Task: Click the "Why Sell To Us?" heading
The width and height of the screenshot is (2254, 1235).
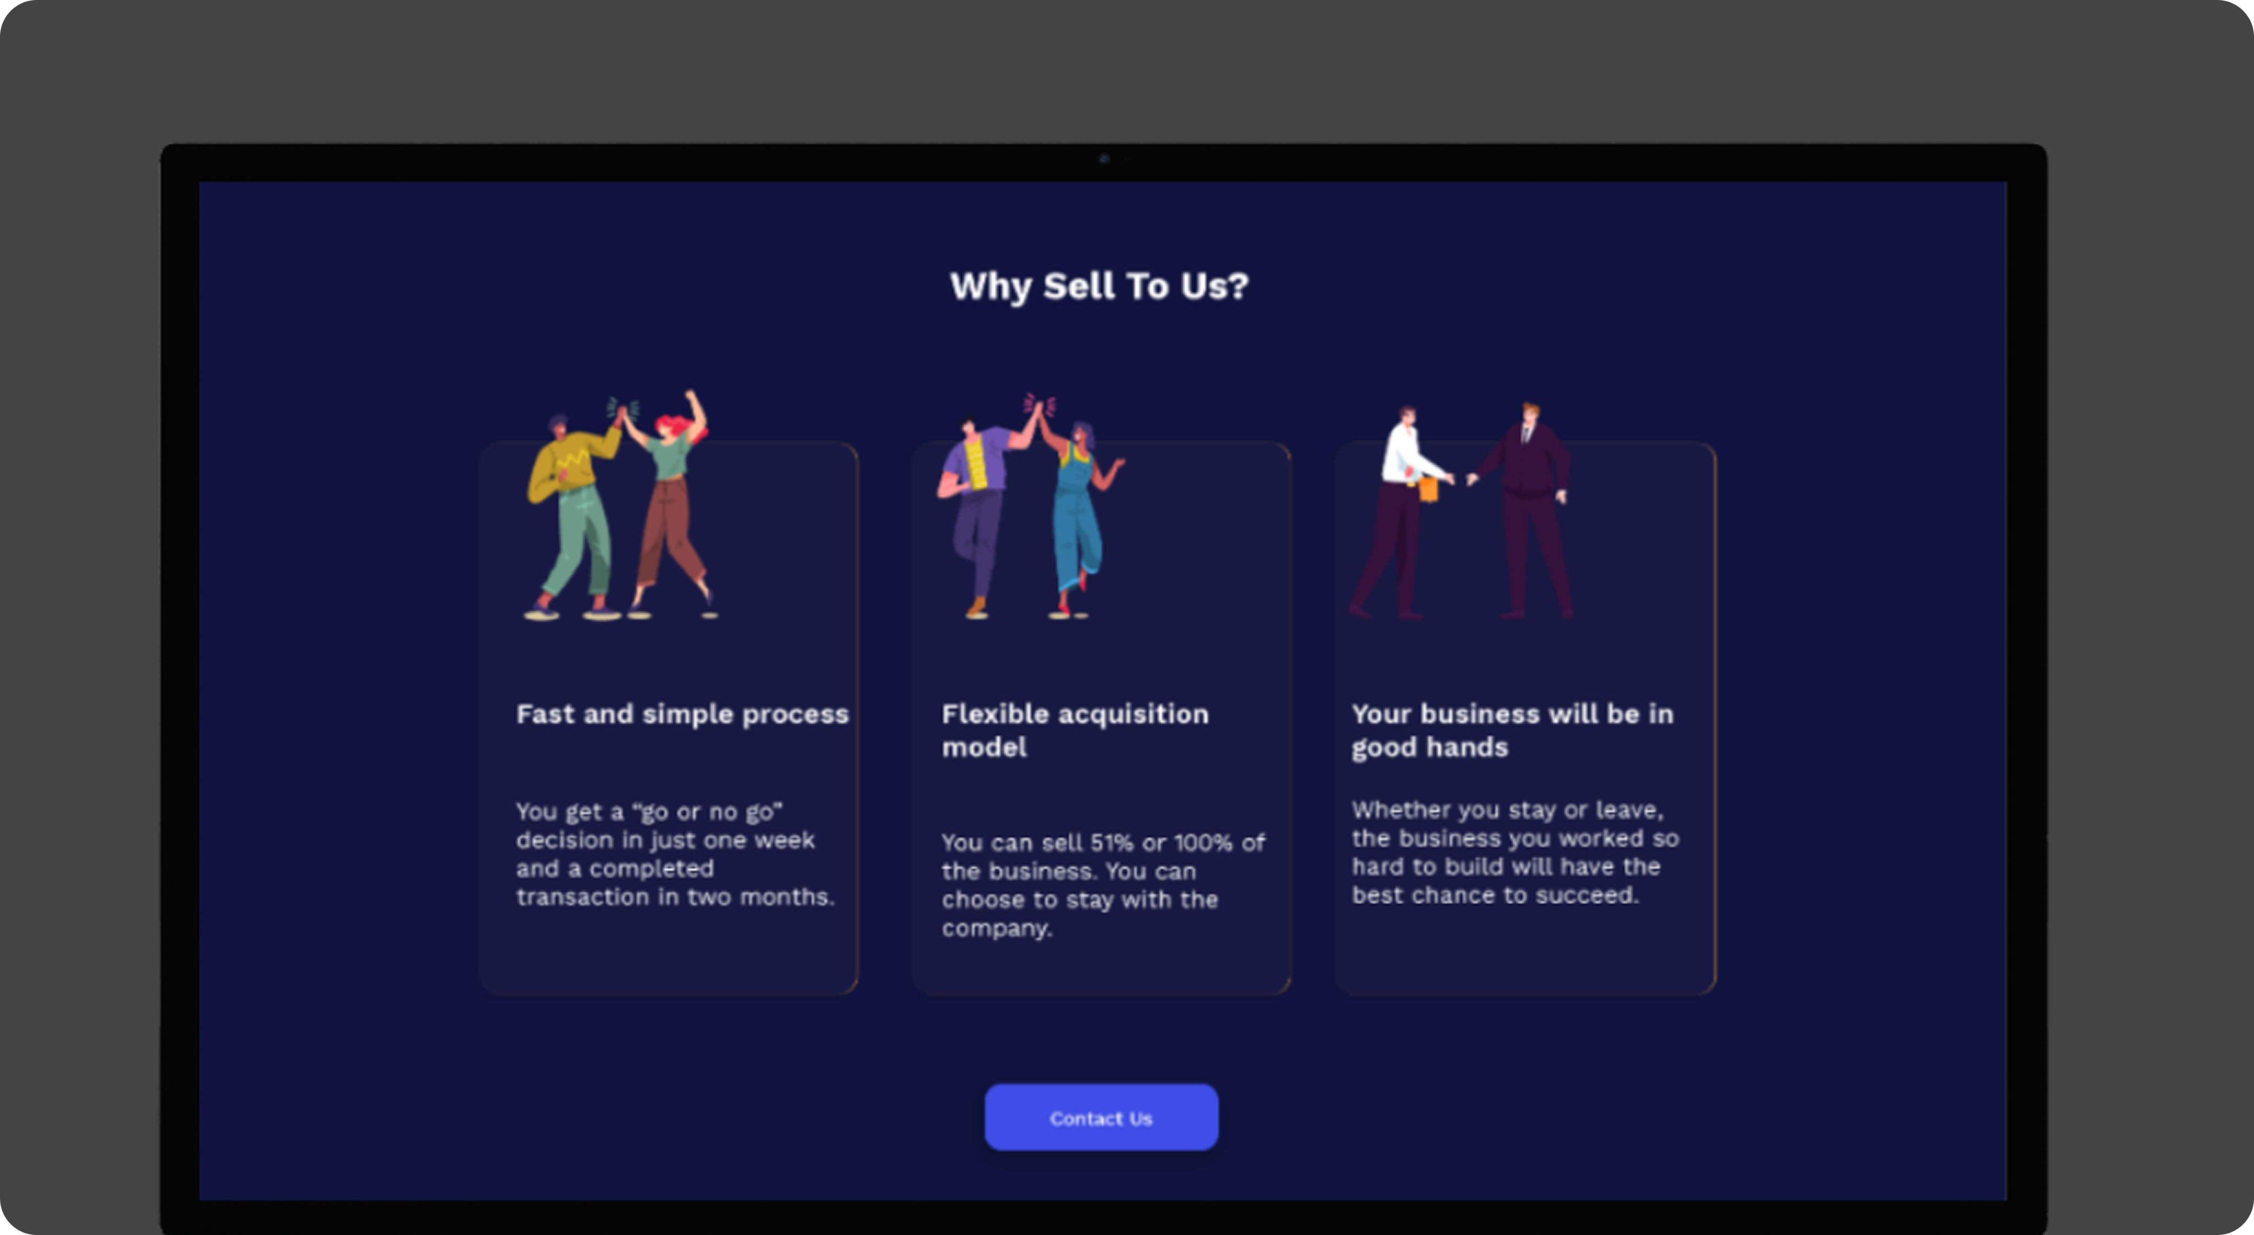Action: 1099,286
